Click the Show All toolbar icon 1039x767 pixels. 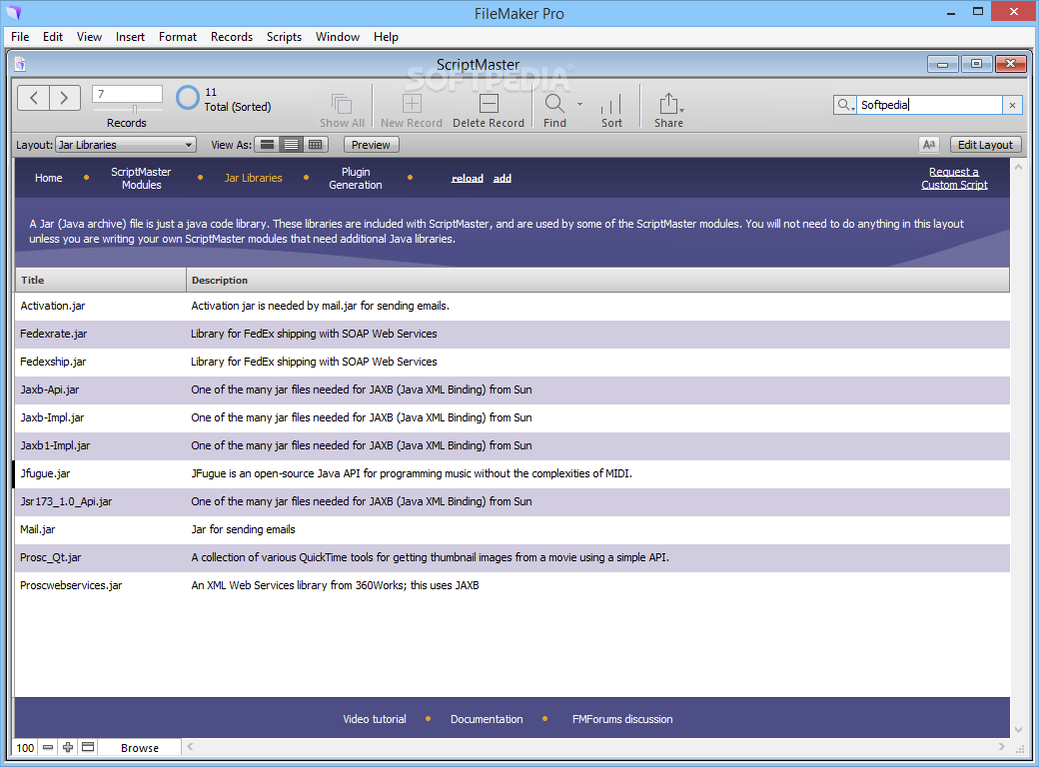342,104
